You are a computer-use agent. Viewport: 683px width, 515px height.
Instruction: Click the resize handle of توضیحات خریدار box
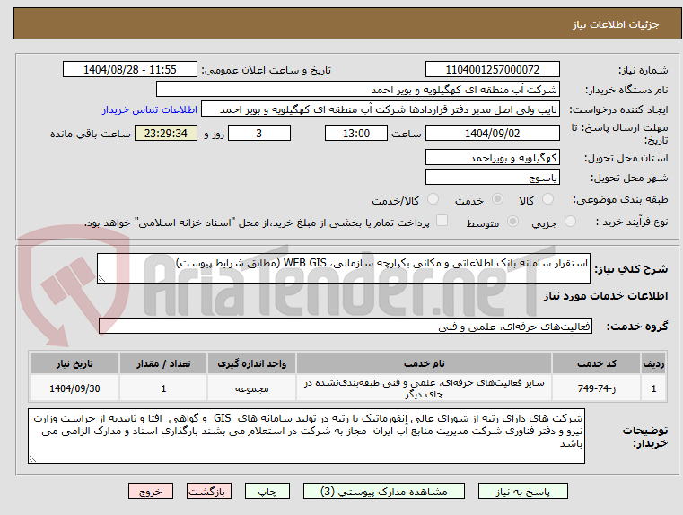32,458
